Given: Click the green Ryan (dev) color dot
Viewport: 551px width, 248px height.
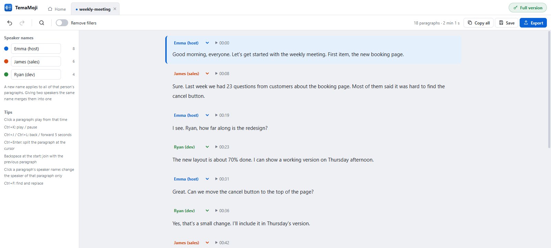Looking at the screenshot, I should [x=6, y=74].
